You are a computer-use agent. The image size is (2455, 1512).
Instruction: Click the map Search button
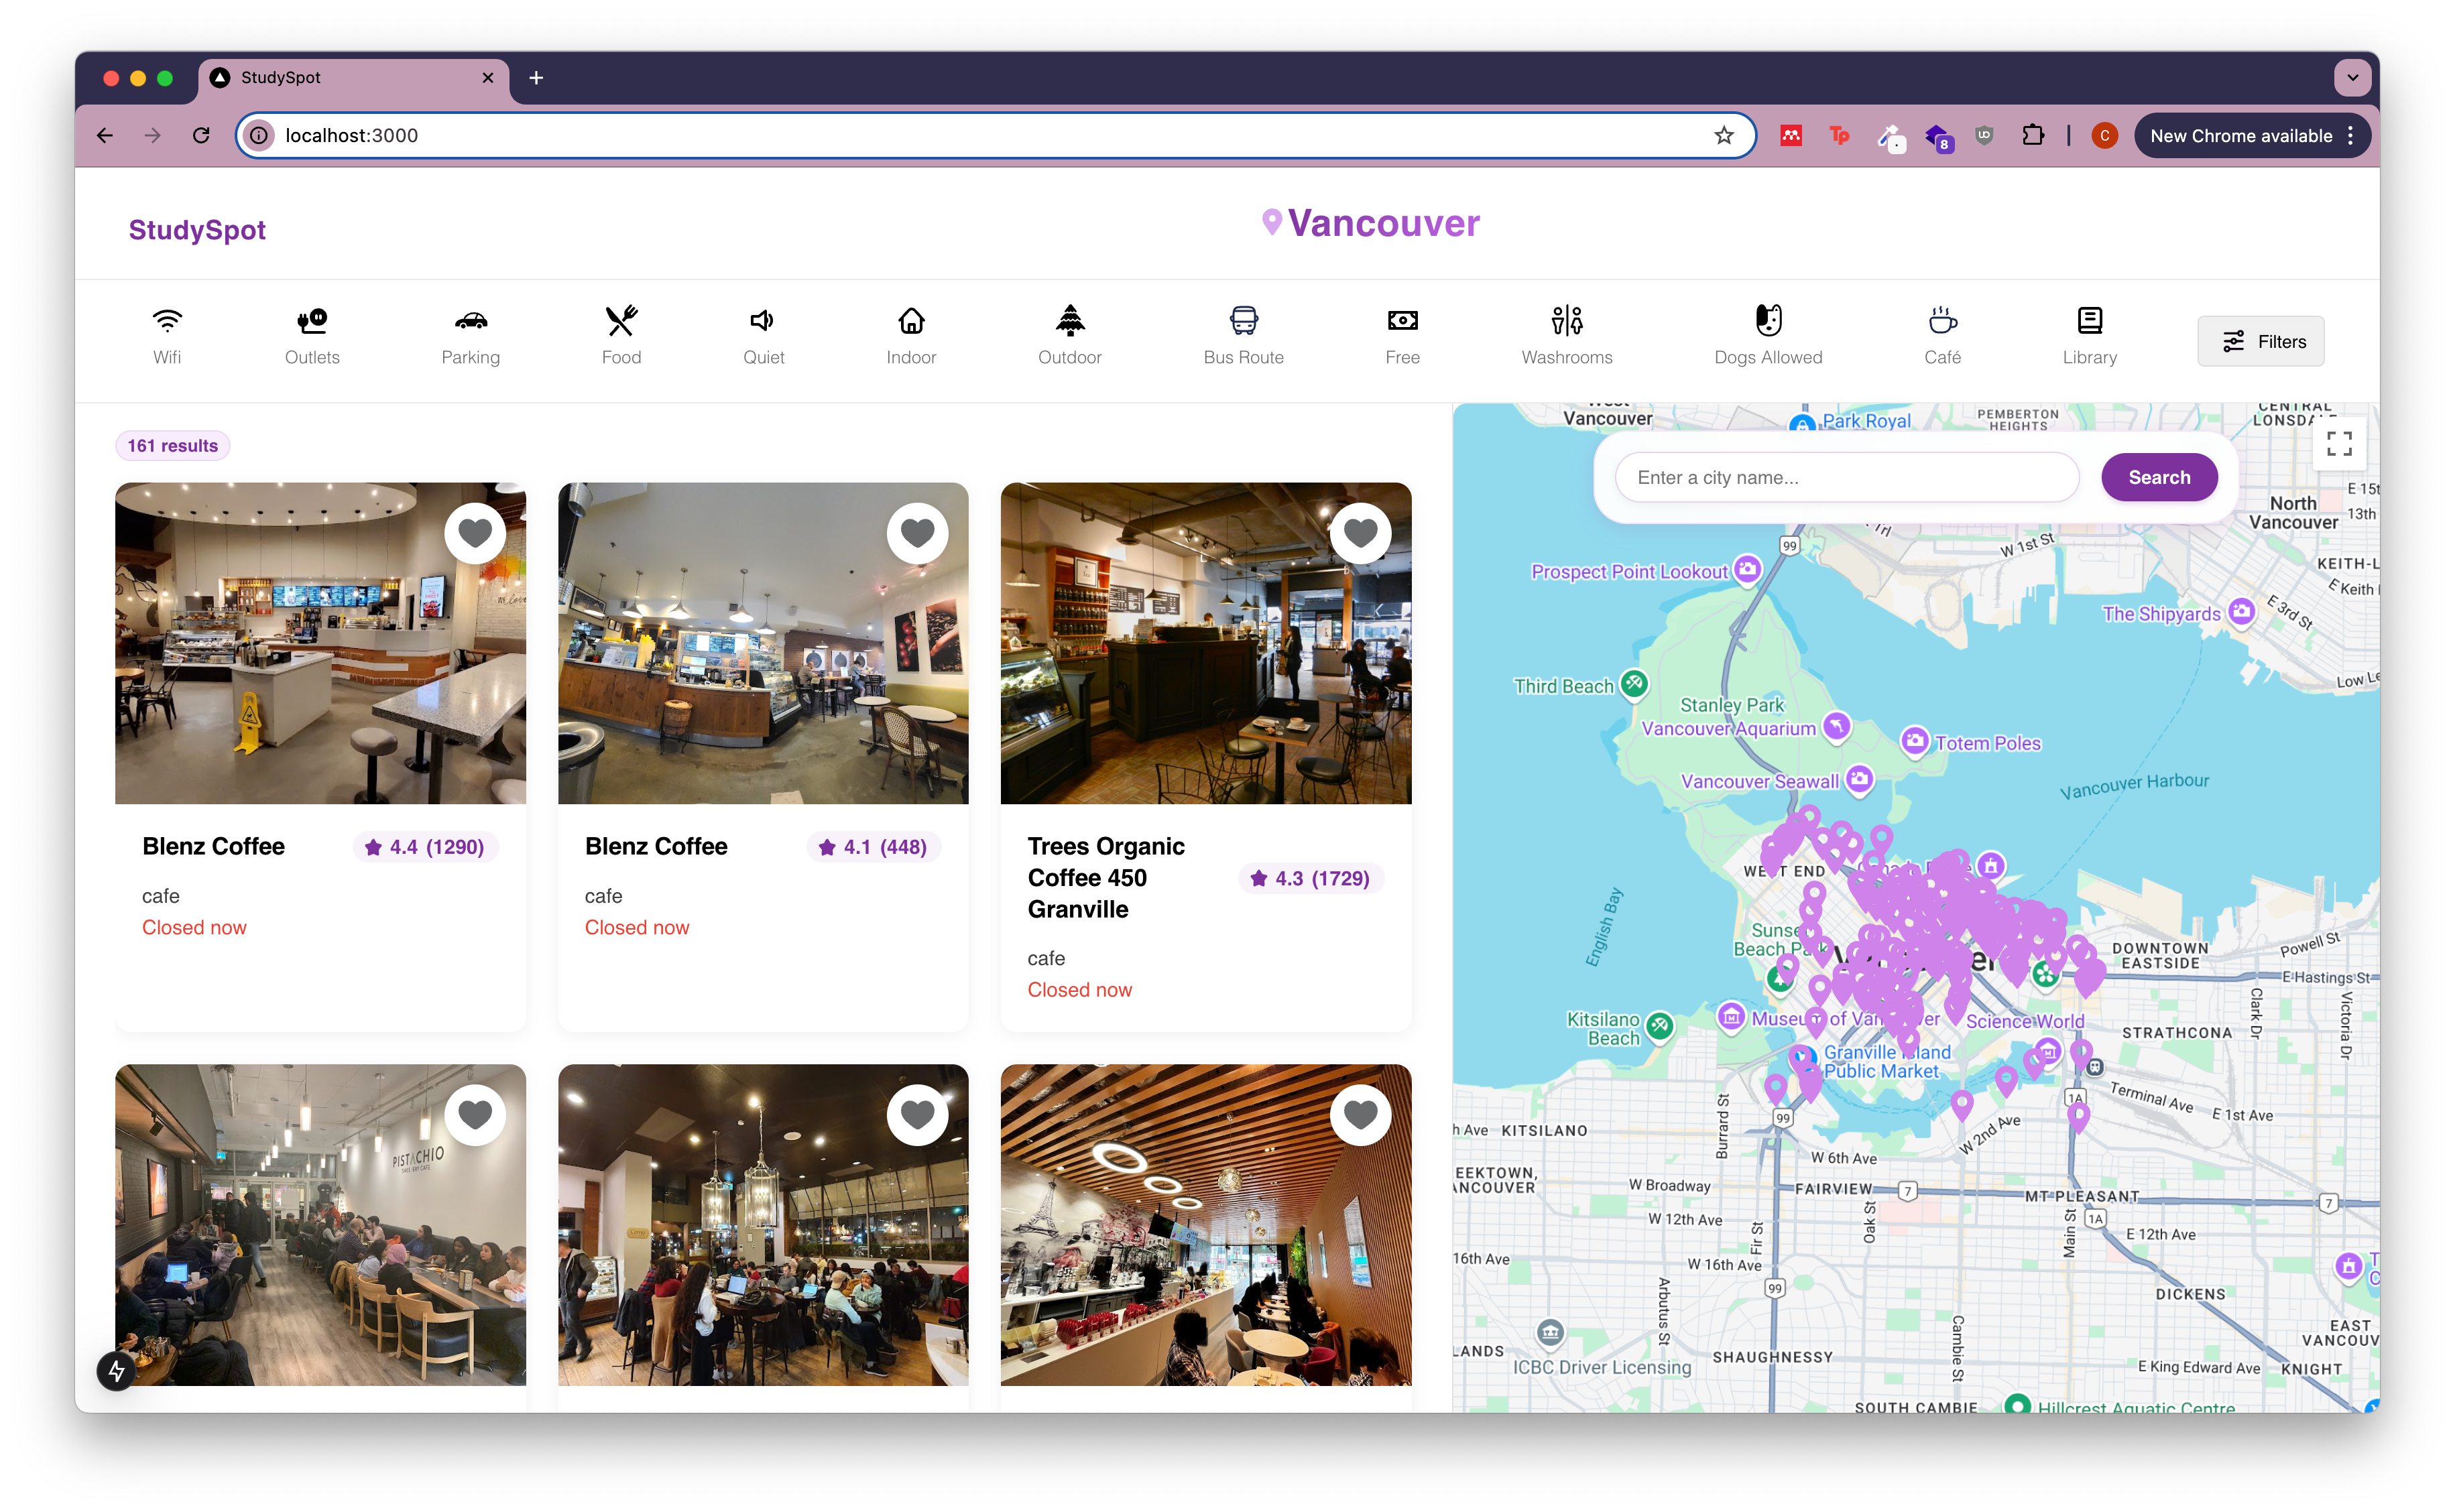coord(2158,478)
